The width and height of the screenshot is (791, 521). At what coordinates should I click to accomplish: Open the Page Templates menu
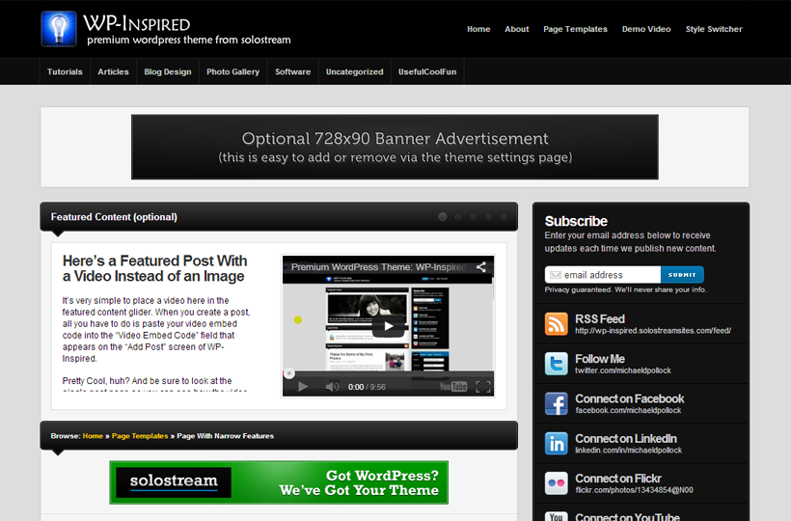pyautogui.click(x=575, y=29)
